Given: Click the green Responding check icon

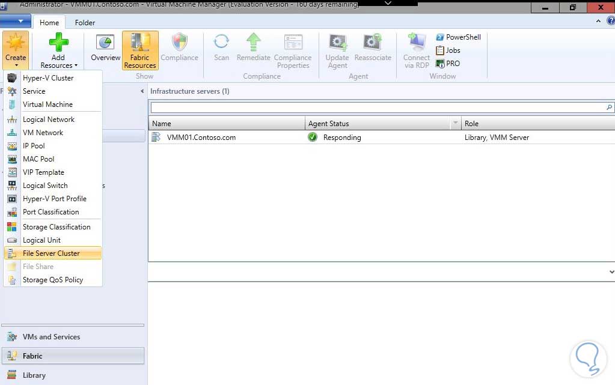Looking at the screenshot, I should click(313, 137).
